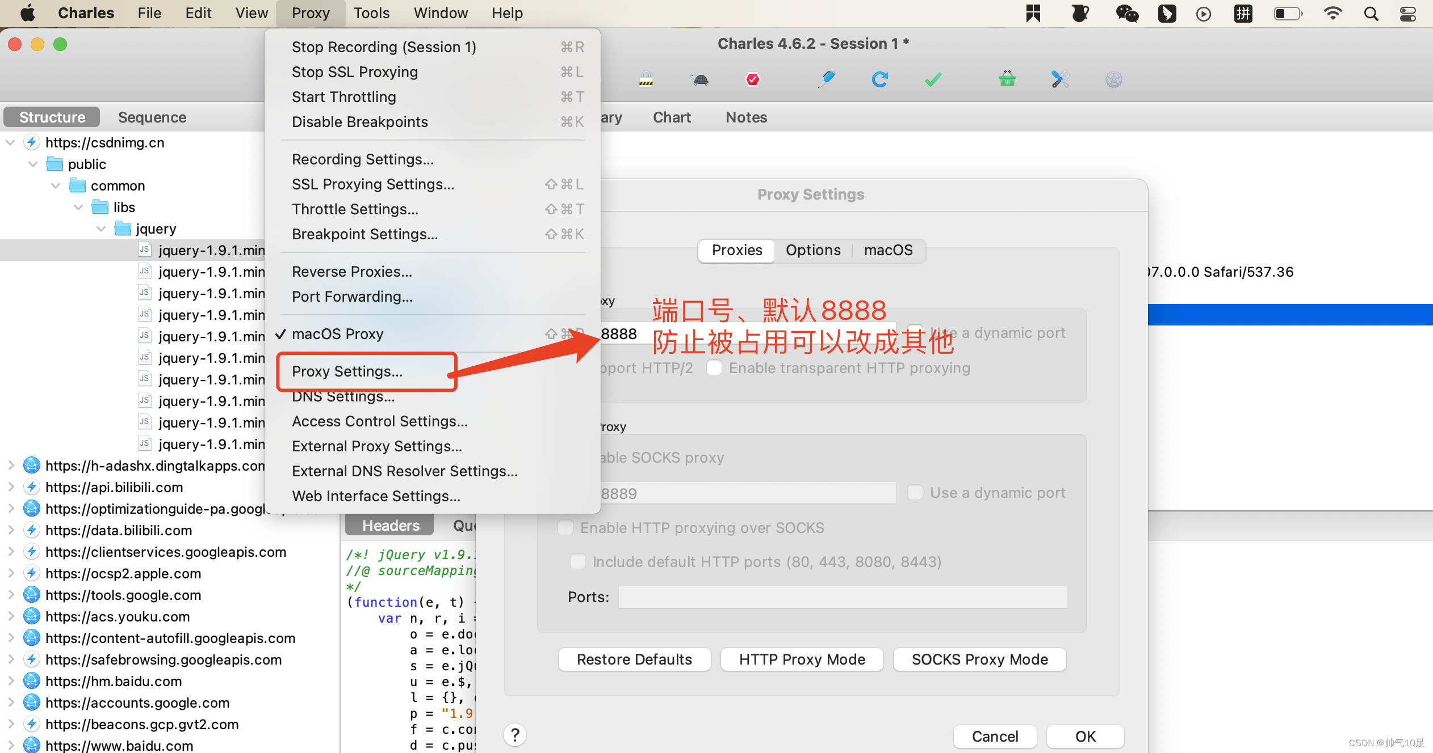
Task: Open Proxy Settings... menu entry
Action: 347,371
